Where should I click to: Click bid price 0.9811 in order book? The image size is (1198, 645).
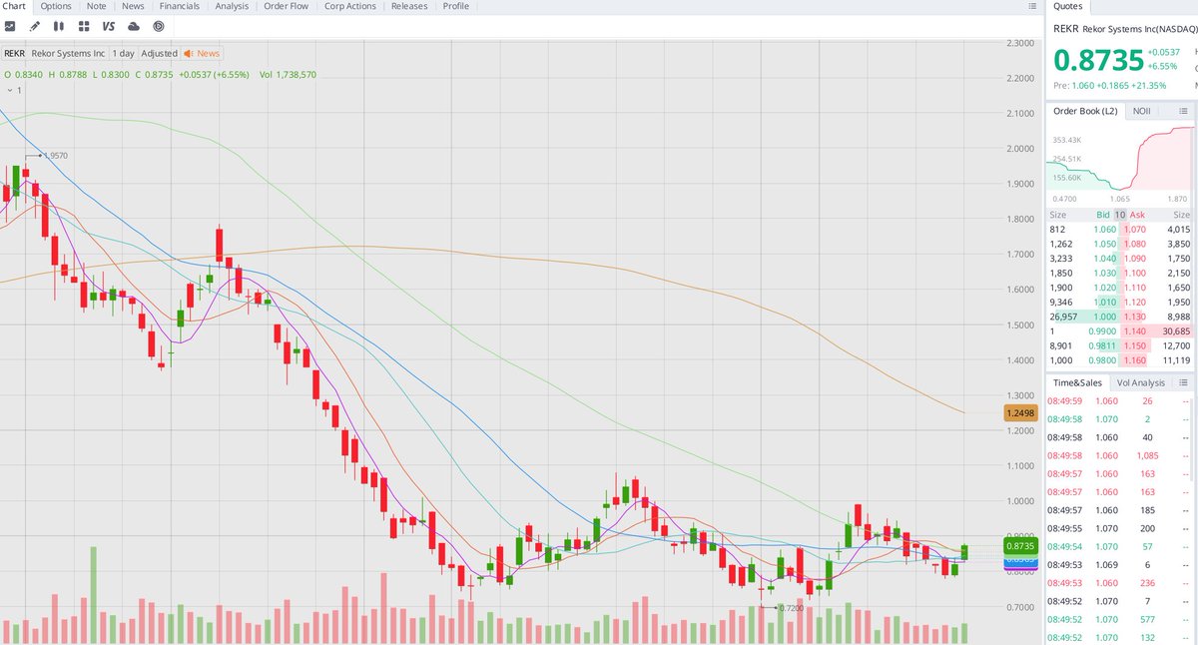[1103, 344]
